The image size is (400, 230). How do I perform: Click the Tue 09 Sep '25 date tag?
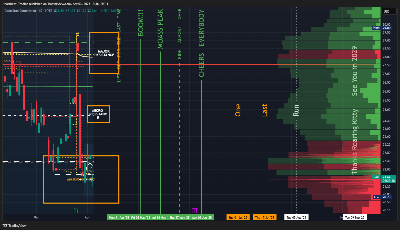coord(355,217)
